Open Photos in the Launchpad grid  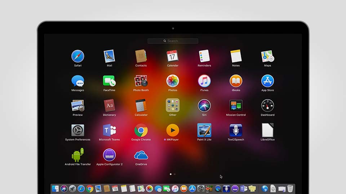tap(173, 81)
